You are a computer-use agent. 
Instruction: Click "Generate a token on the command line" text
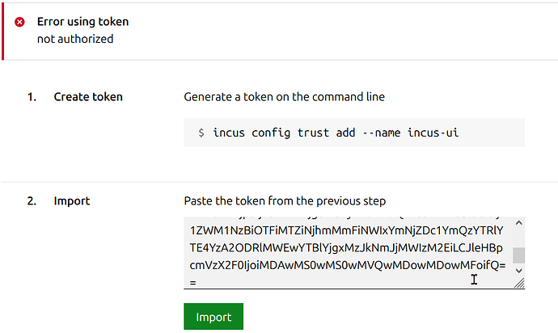(x=284, y=97)
